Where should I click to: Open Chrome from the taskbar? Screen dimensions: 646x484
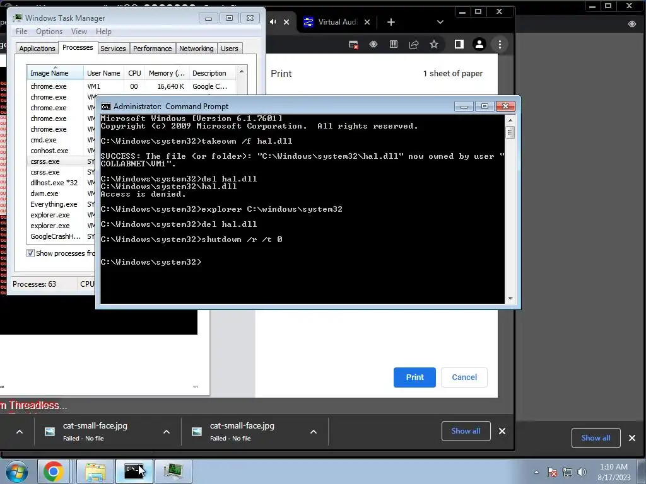[54, 471]
